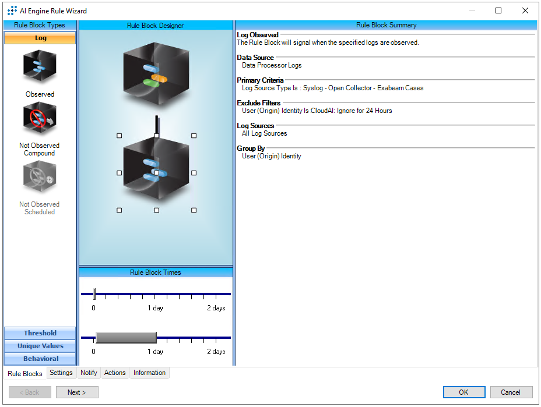Select the top rule block cube in designer
Screen dimensions: 541x407
pyautogui.click(x=156, y=75)
